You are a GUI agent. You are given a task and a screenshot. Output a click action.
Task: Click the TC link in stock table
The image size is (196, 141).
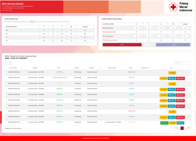(x=6, y=37)
